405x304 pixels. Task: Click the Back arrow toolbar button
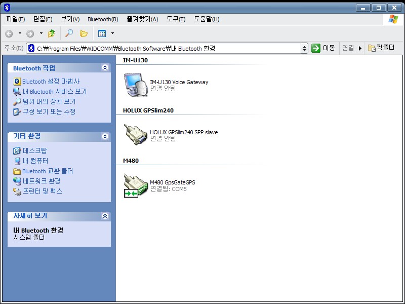9,33
